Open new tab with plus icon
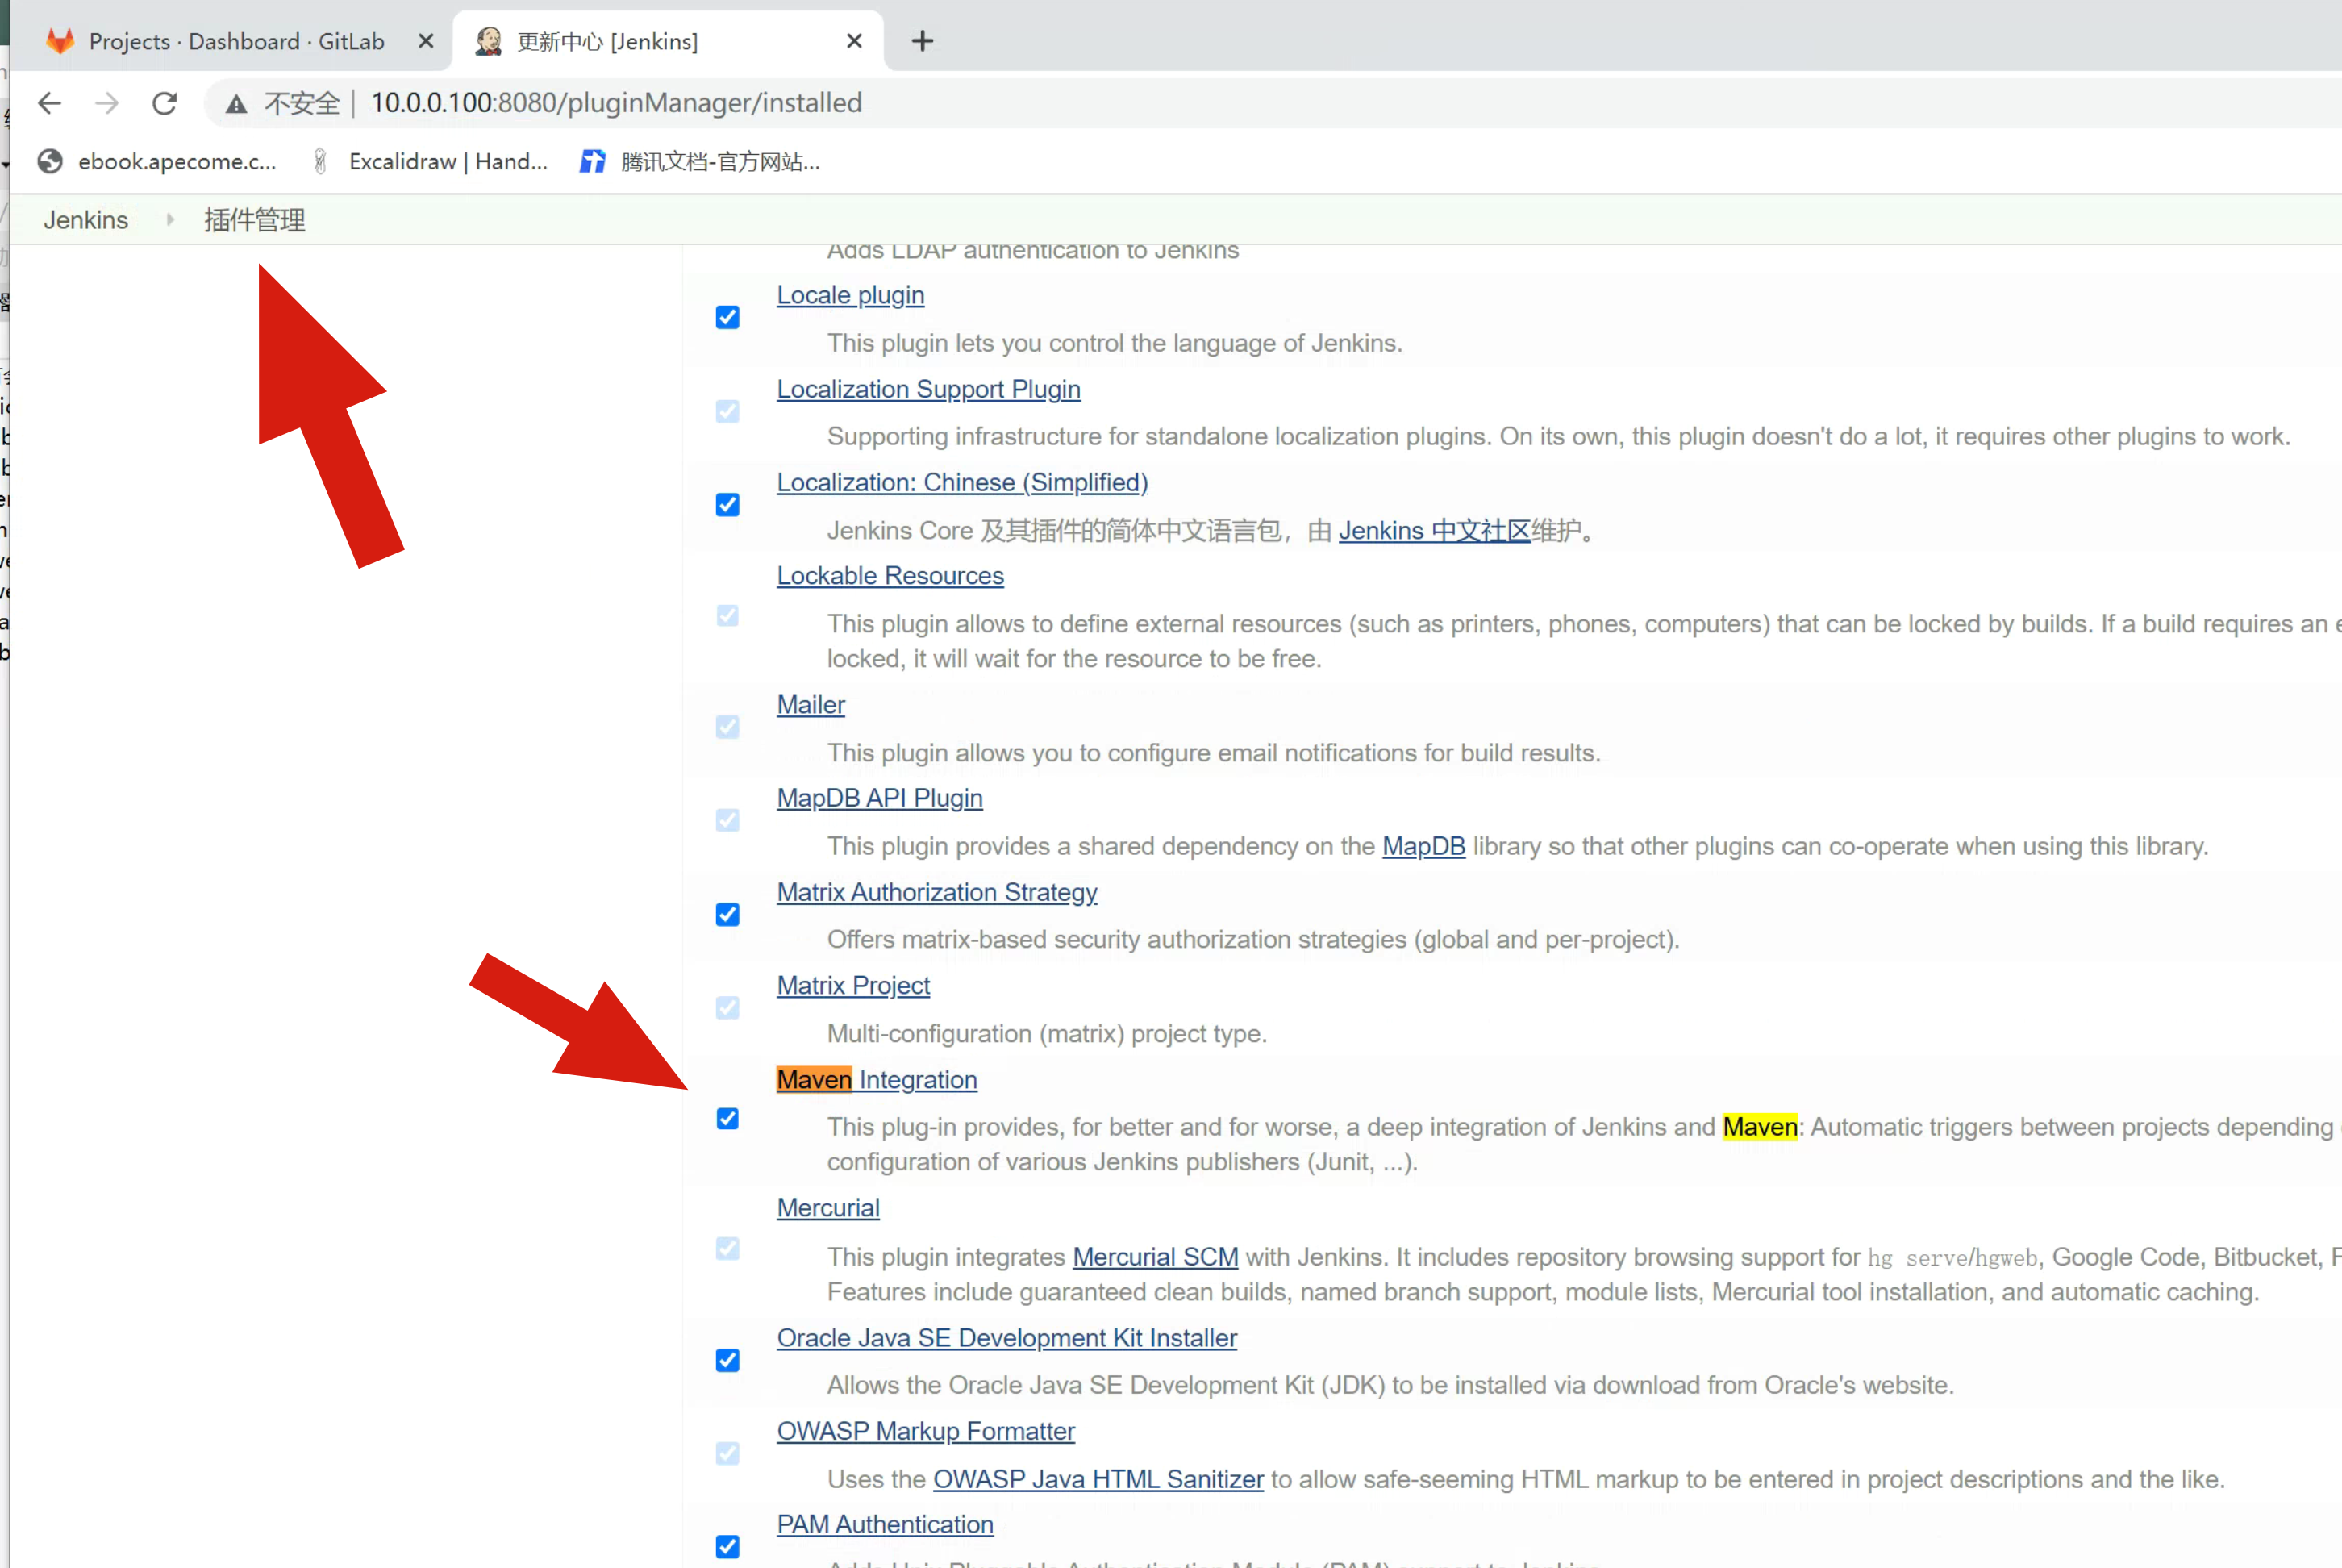This screenshot has height=1568, width=2342. point(922,41)
